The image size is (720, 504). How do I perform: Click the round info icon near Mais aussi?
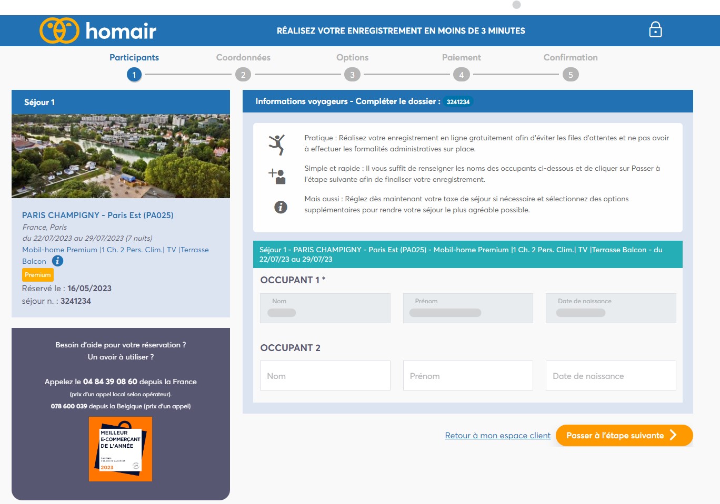[x=281, y=207]
